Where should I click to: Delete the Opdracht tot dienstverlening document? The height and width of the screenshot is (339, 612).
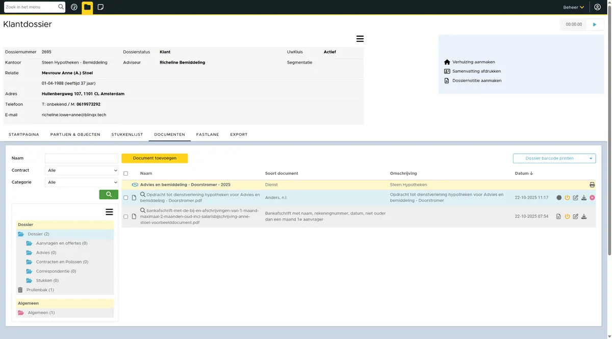[x=592, y=197]
